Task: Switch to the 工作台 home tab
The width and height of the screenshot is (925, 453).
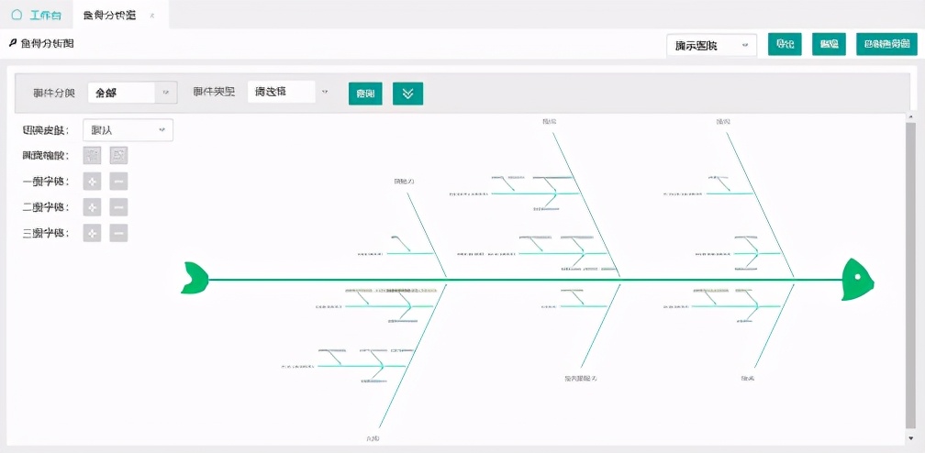Action: point(36,16)
